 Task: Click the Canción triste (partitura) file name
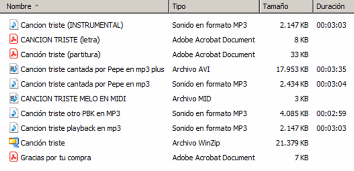tap(60, 54)
